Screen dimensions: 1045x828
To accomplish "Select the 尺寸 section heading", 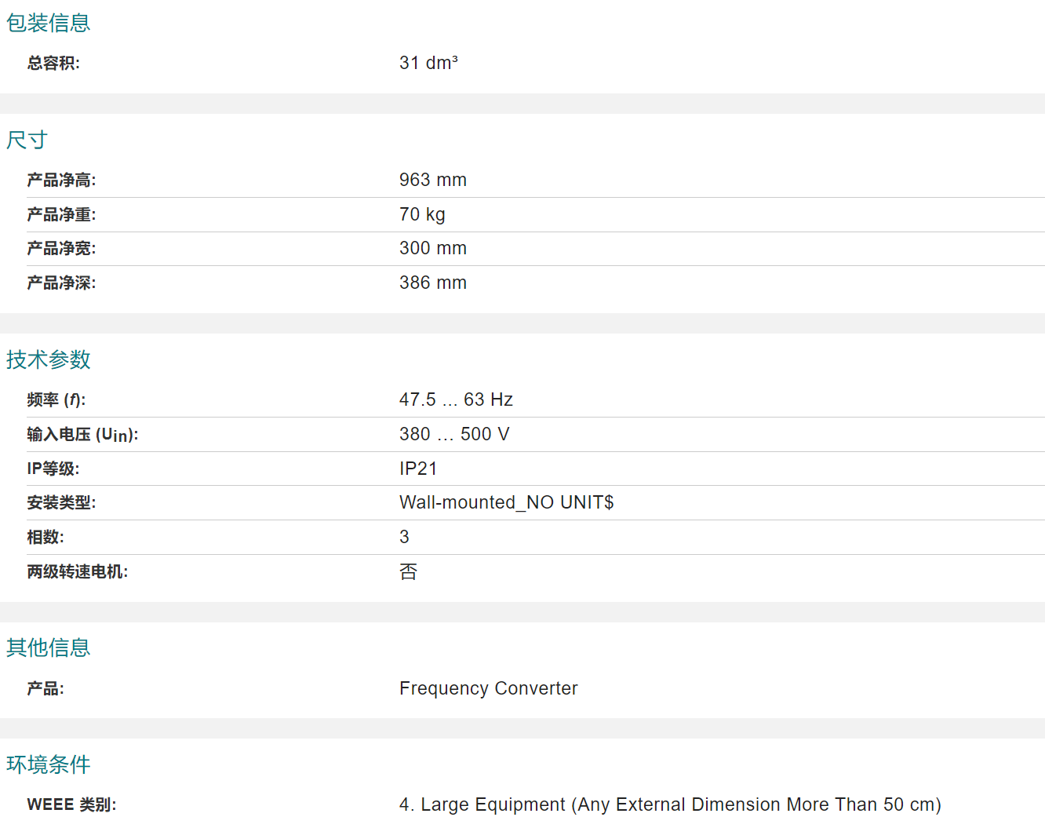I will coord(27,140).
